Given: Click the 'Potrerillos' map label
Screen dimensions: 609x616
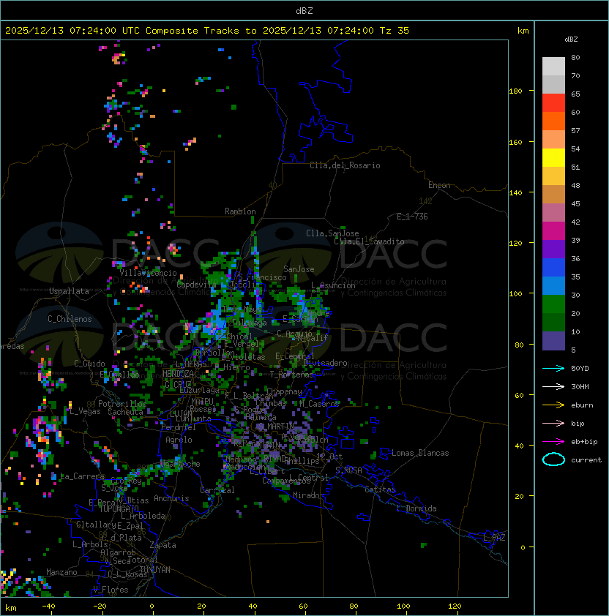Looking at the screenshot, I should [x=122, y=404].
